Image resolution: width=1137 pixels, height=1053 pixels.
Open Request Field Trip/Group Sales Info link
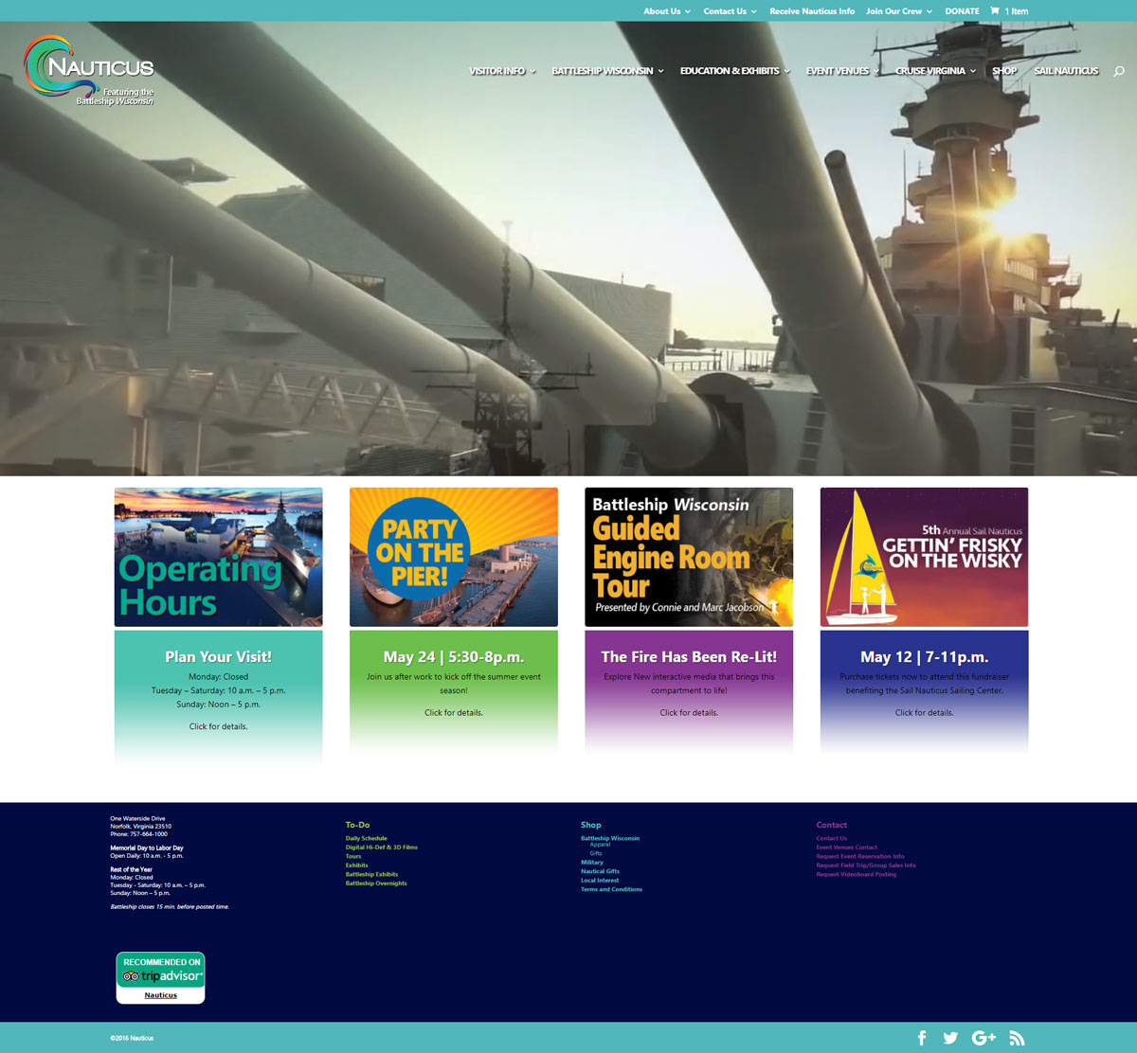click(x=866, y=866)
